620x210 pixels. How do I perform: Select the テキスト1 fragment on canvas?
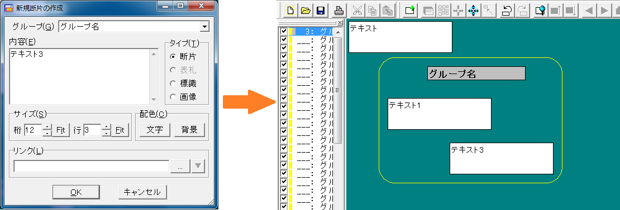[439, 114]
